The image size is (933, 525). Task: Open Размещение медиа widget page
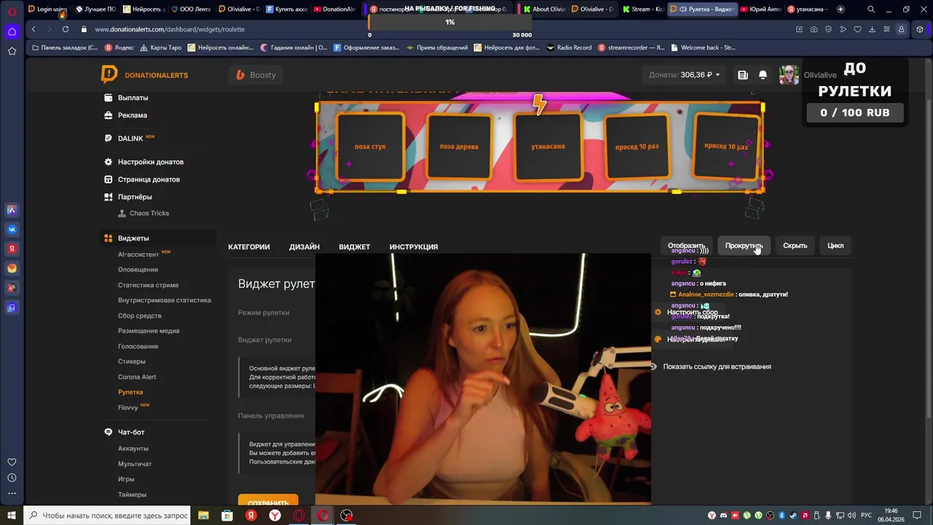click(x=149, y=331)
